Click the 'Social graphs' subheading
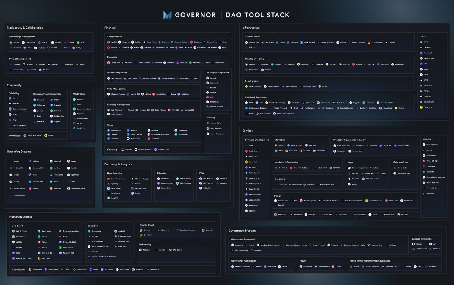 tap(252, 81)
